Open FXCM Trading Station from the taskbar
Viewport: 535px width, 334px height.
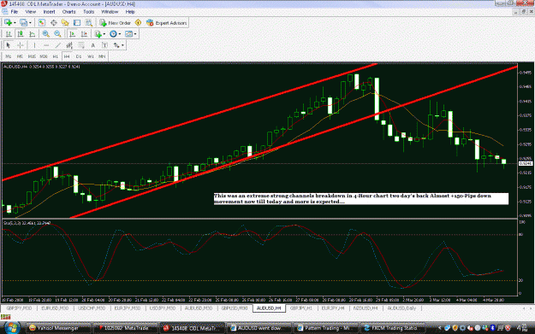394,328
